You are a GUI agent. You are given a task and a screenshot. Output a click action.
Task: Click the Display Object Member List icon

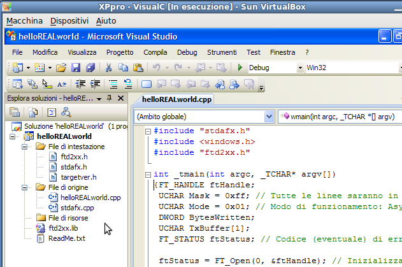pos(18,84)
